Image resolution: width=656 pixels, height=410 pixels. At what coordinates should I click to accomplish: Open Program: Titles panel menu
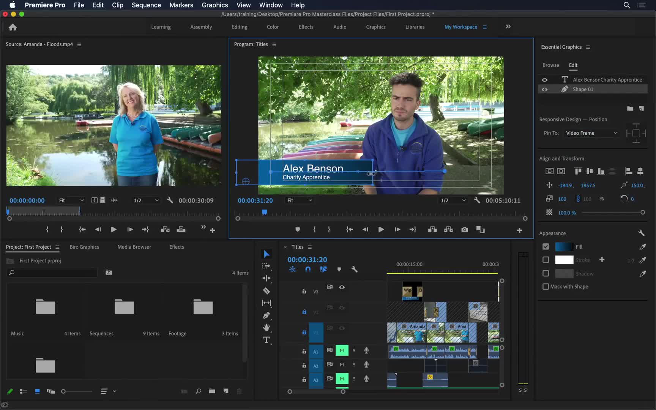(274, 44)
